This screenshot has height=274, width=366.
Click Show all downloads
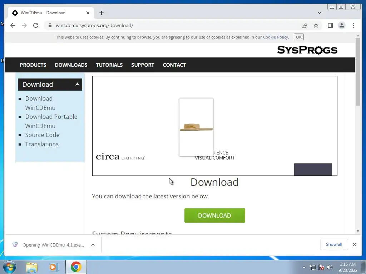pyautogui.click(x=334, y=244)
